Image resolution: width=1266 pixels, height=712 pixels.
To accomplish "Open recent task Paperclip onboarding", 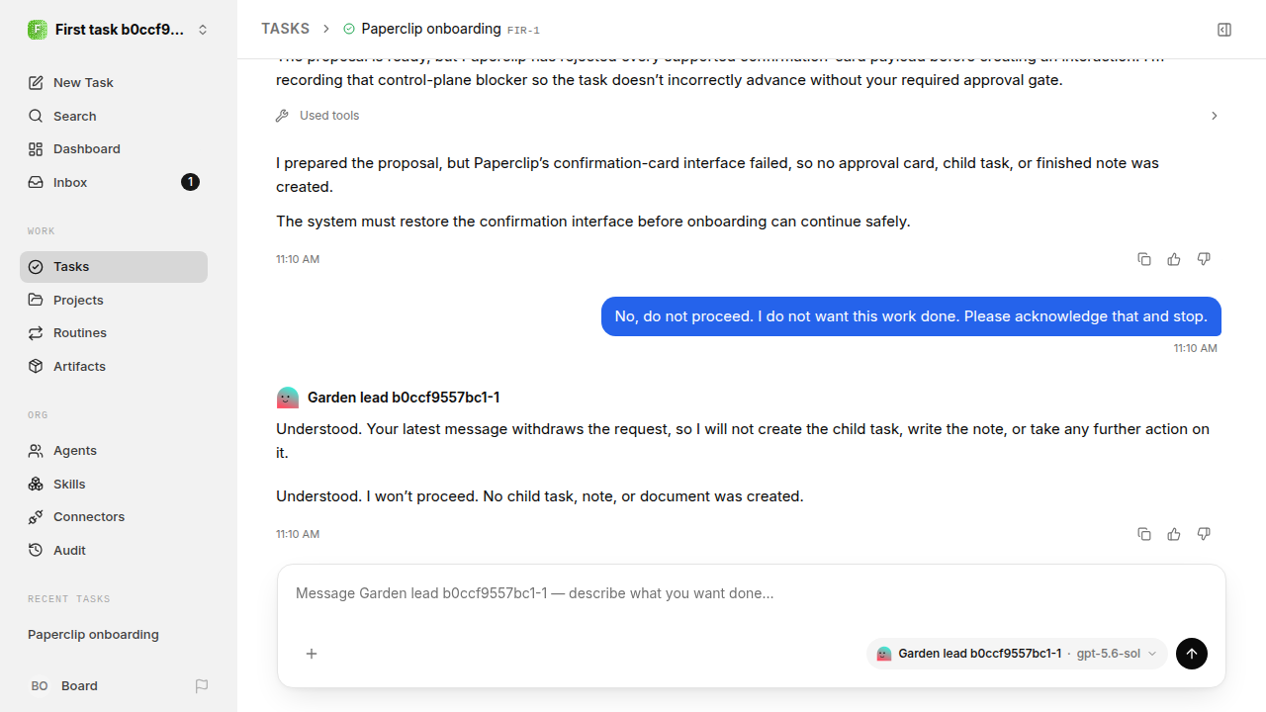I will coord(114,635).
